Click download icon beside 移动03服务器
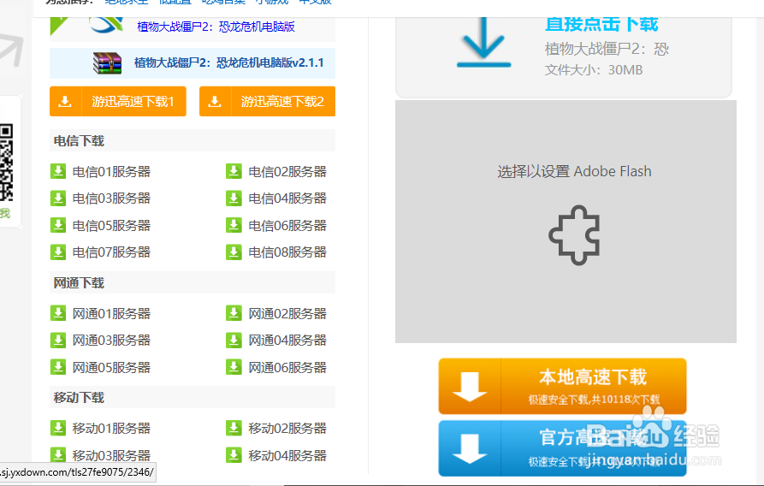This screenshot has width=764, height=486. 58,455
